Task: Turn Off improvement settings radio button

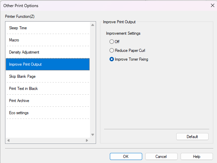Action: 112,42
